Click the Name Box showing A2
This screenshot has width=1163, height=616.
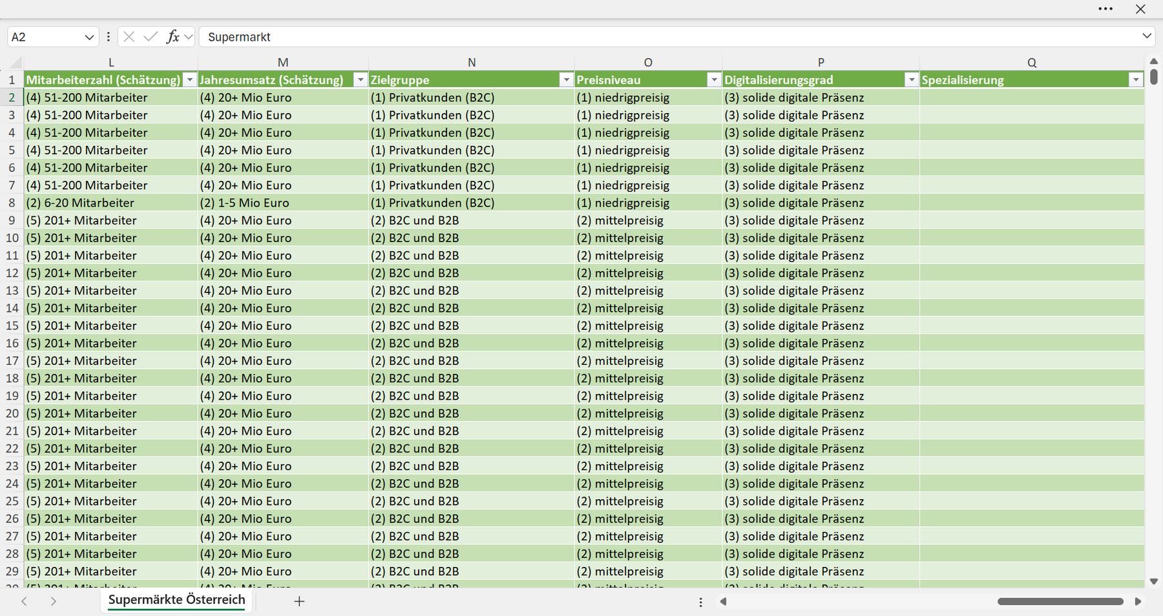pyautogui.click(x=45, y=37)
